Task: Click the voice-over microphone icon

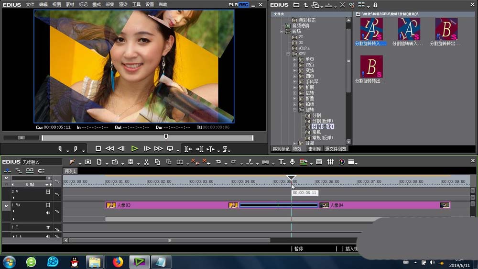Action: [x=292, y=162]
